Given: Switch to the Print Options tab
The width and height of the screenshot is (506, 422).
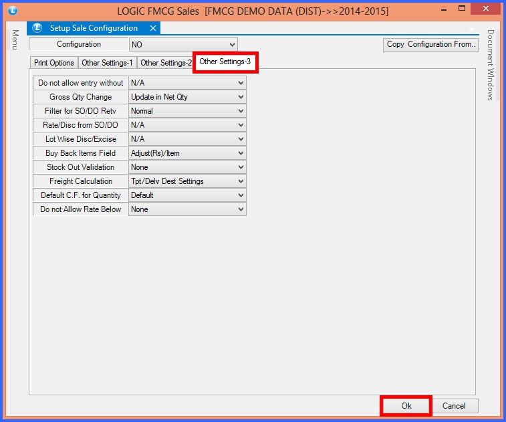Looking at the screenshot, I should (x=54, y=63).
